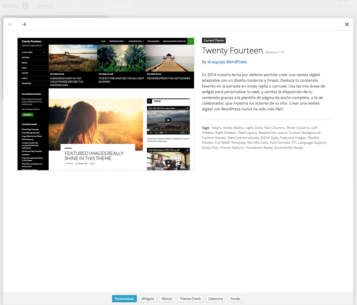The image size is (357, 305).
Task: Click the 'Version: 1.0' text
Action: click(x=274, y=52)
